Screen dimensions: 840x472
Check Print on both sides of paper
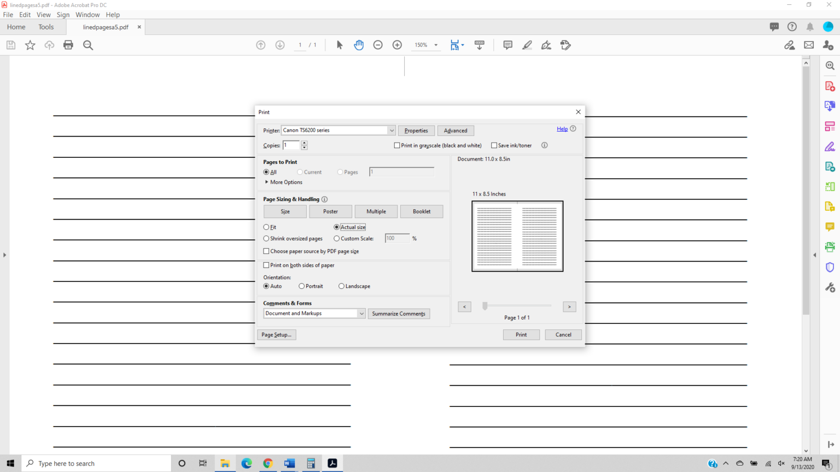266,265
